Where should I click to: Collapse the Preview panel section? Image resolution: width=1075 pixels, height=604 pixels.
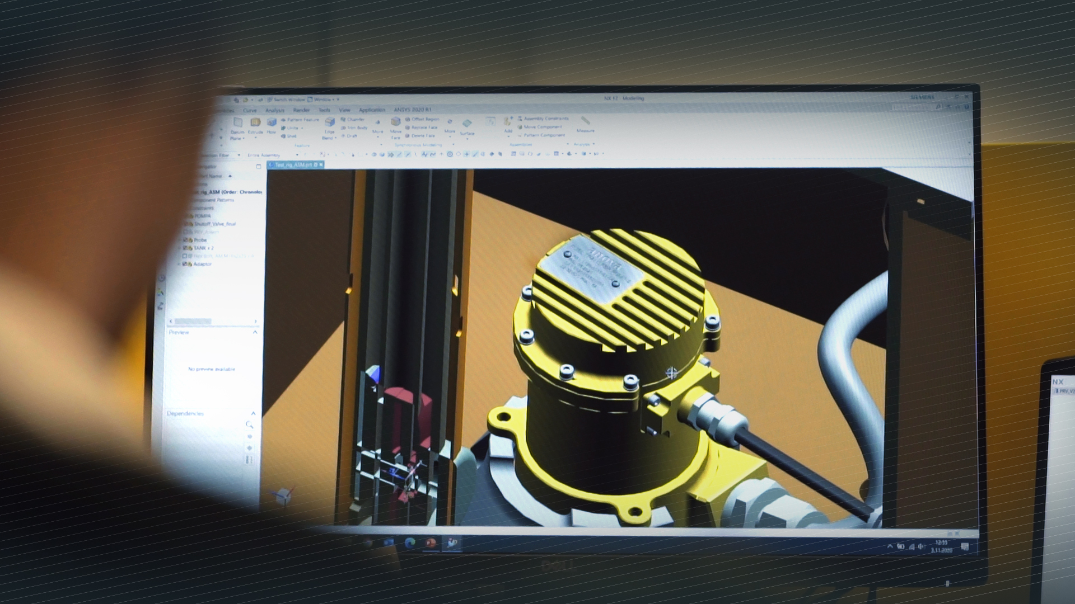[x=255, y=332]
